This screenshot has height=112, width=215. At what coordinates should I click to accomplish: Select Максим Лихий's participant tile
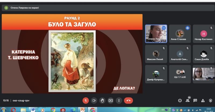[156, 54]
